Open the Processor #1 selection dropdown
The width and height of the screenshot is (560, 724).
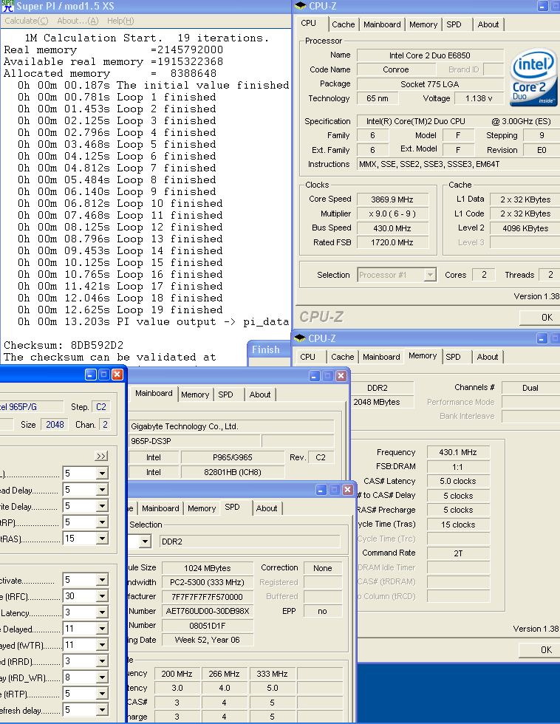[430, 275]
